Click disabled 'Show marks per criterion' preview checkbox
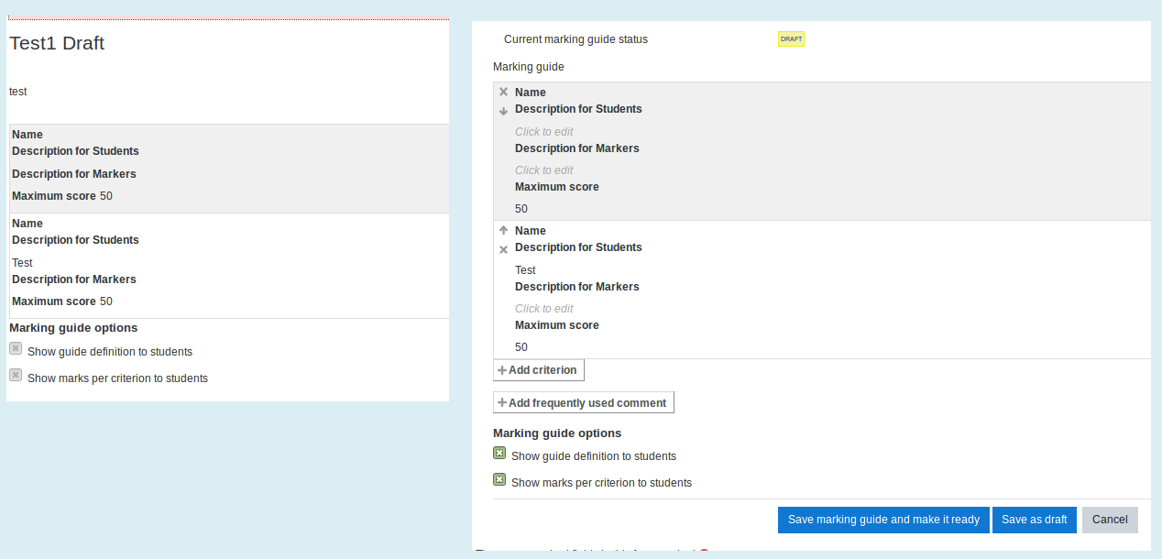The image size is (1162, 559). (16, 375)
